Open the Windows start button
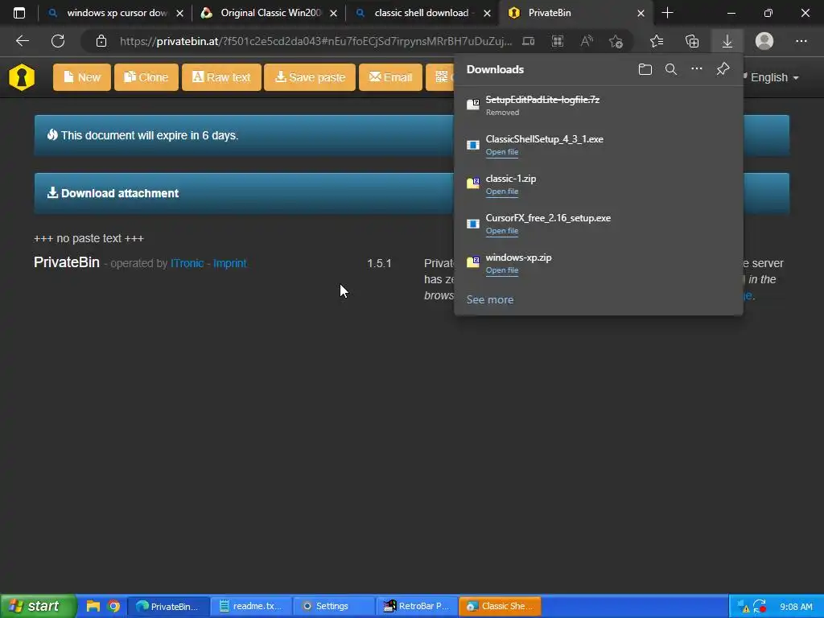824x618 pixels. point(39,606)
